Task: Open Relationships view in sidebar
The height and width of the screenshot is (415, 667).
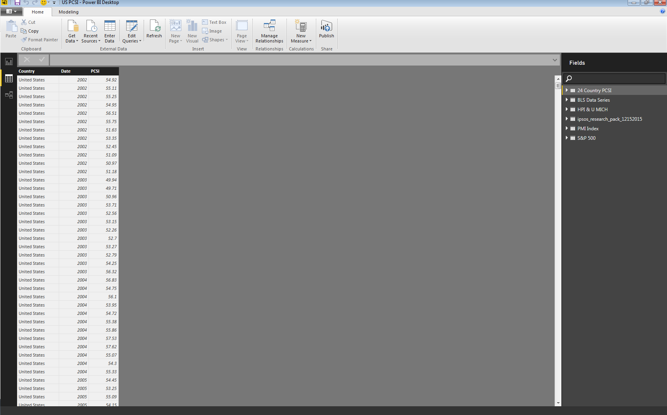Action: 9,95
